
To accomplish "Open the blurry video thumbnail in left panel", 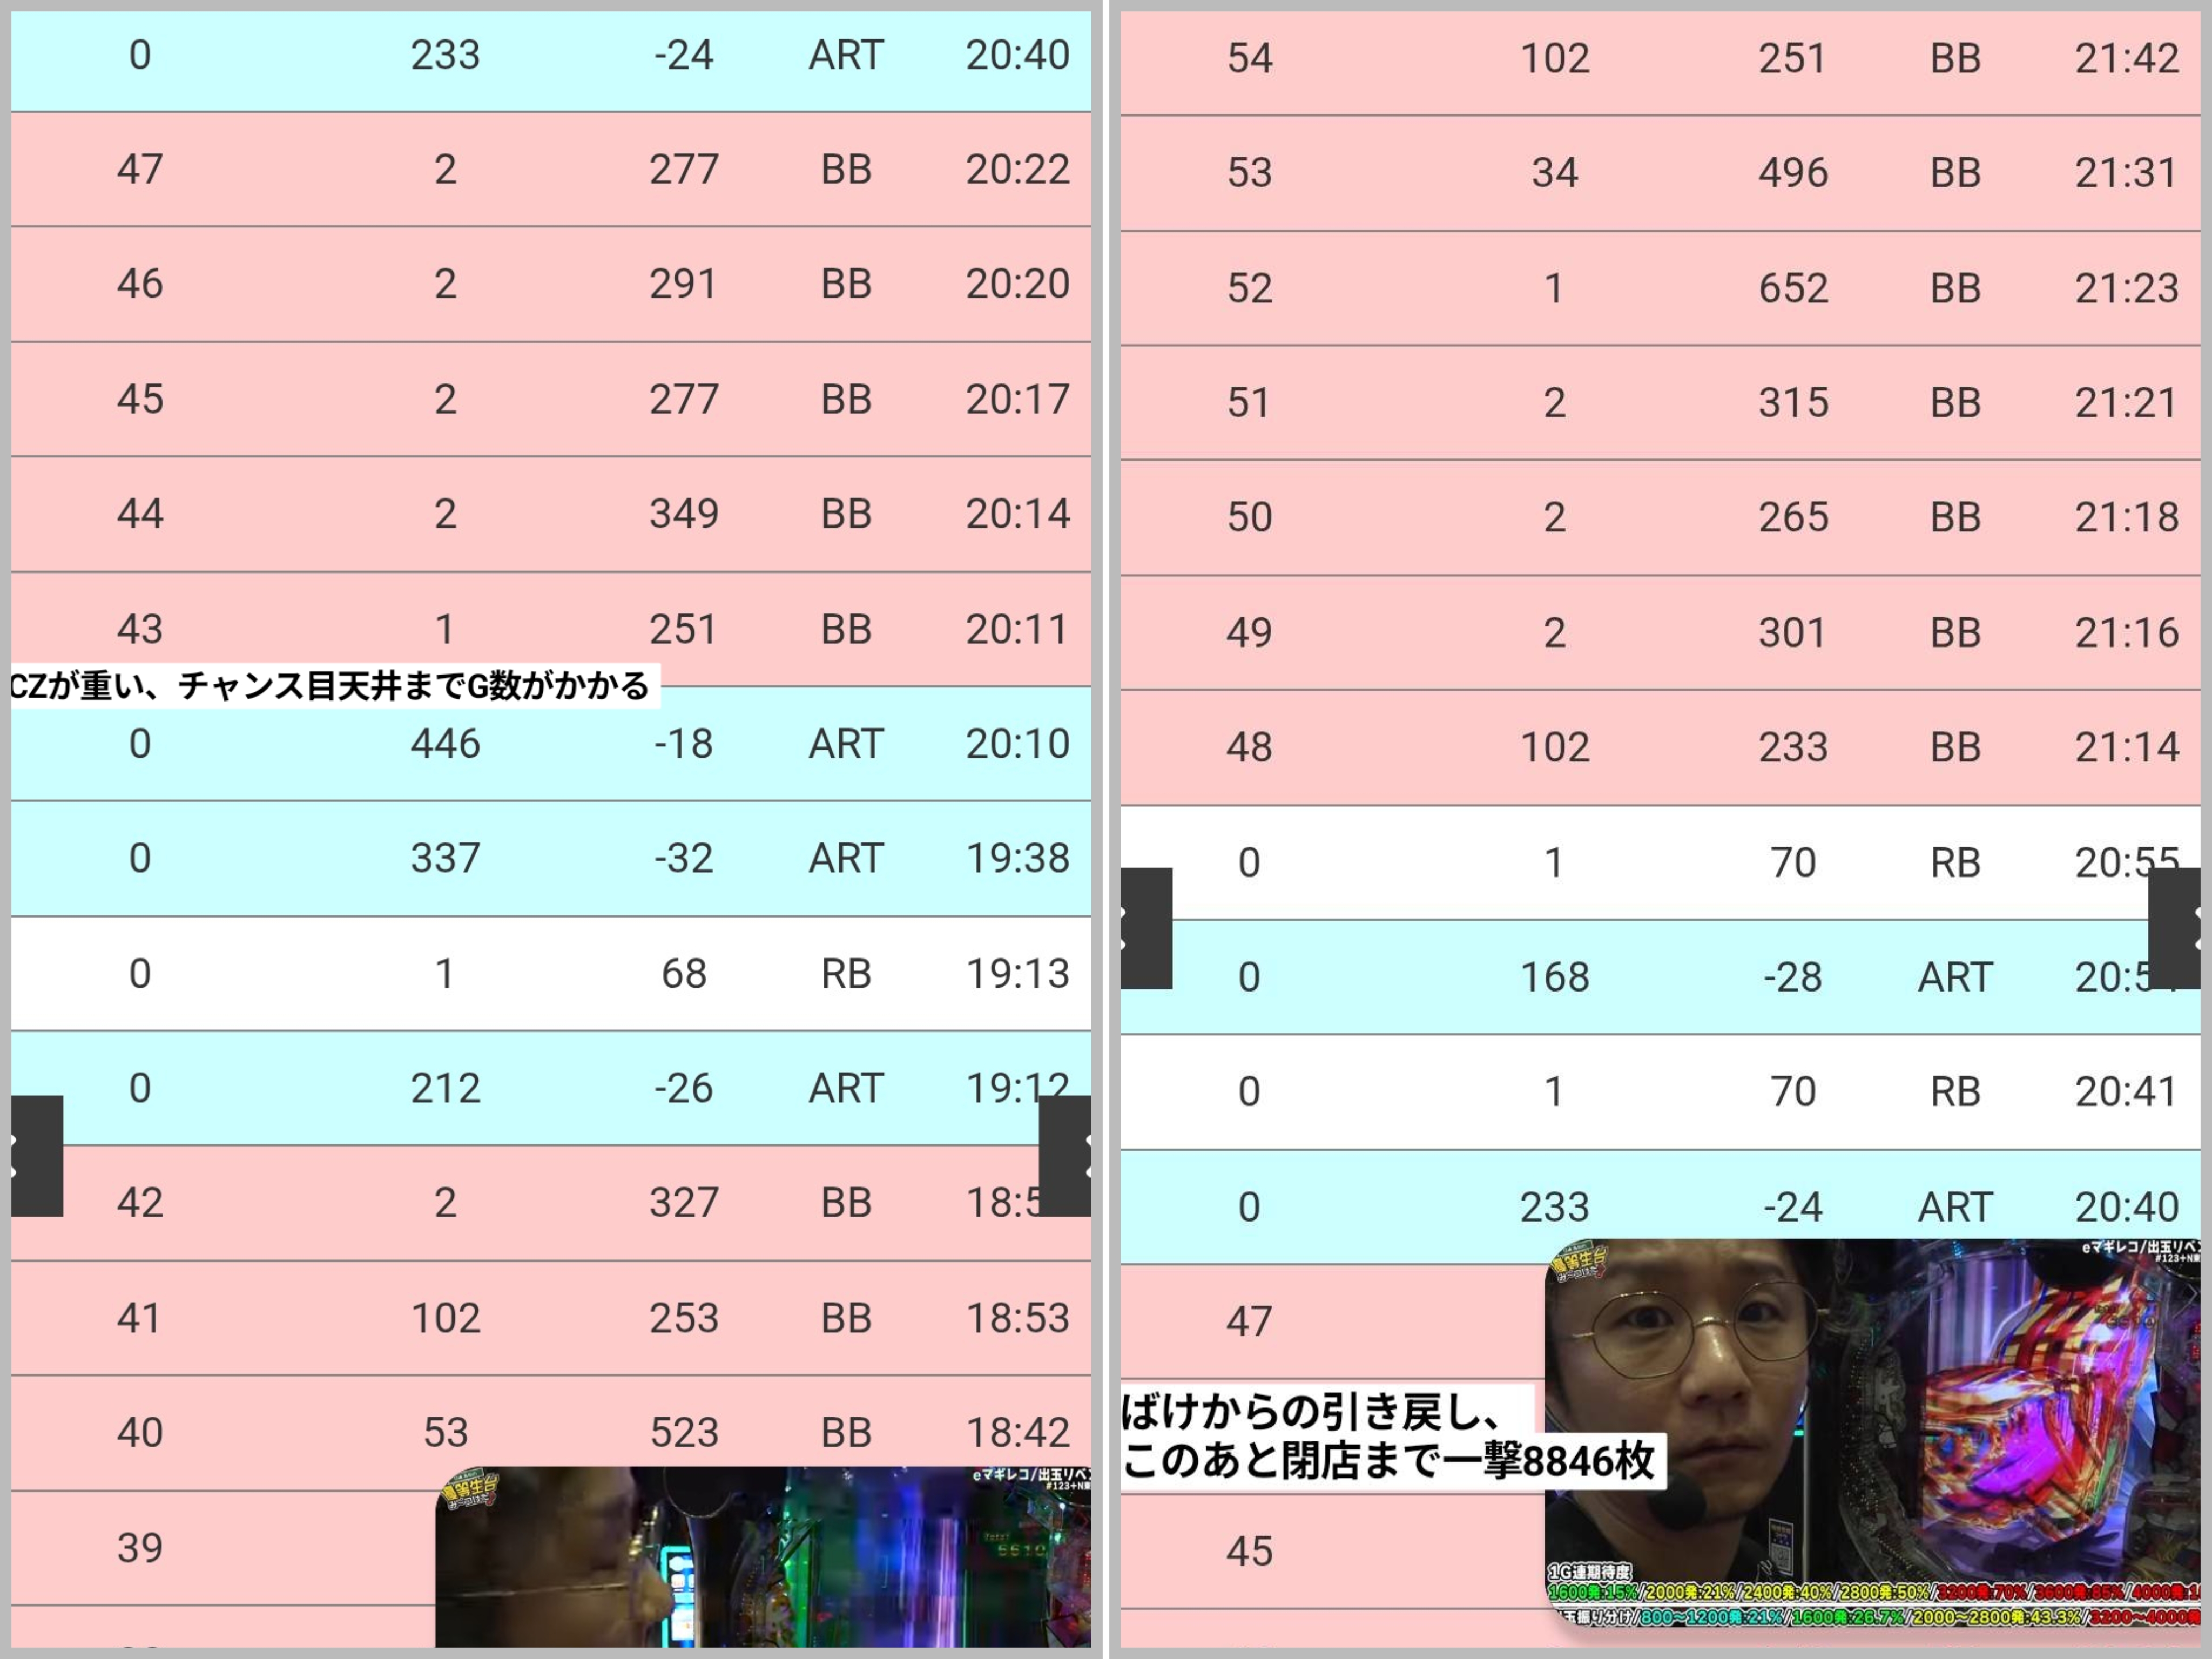I will point(762,1556).
